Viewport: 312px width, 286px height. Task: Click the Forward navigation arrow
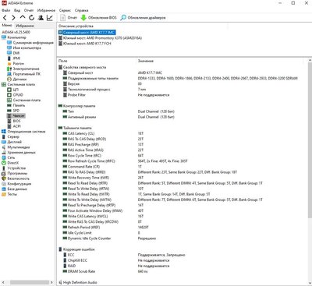coord(13,18)
